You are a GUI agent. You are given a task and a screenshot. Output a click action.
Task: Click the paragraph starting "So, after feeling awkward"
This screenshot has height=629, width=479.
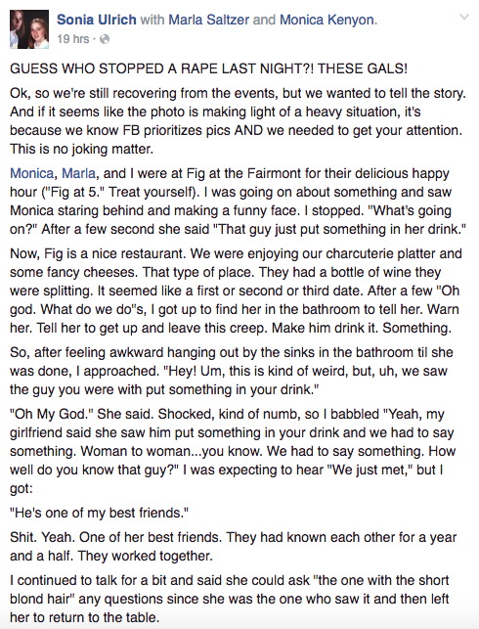pos(232,371)
